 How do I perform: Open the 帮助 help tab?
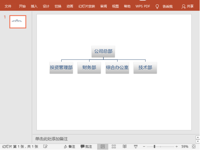(x=127, y=6)
